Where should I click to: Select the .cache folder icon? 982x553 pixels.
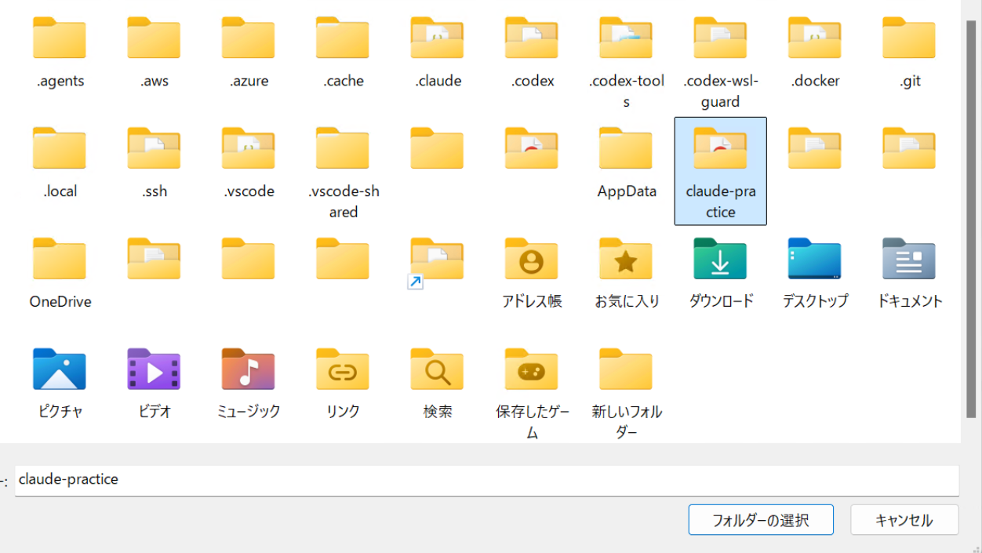[343, 38]
